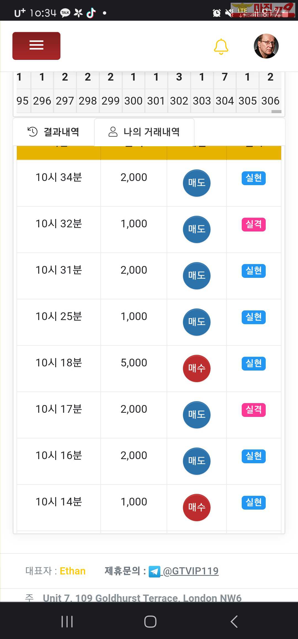298x639 pixels.
Task: Tap the yellow notification bell
Action: (x=221, y=46)
